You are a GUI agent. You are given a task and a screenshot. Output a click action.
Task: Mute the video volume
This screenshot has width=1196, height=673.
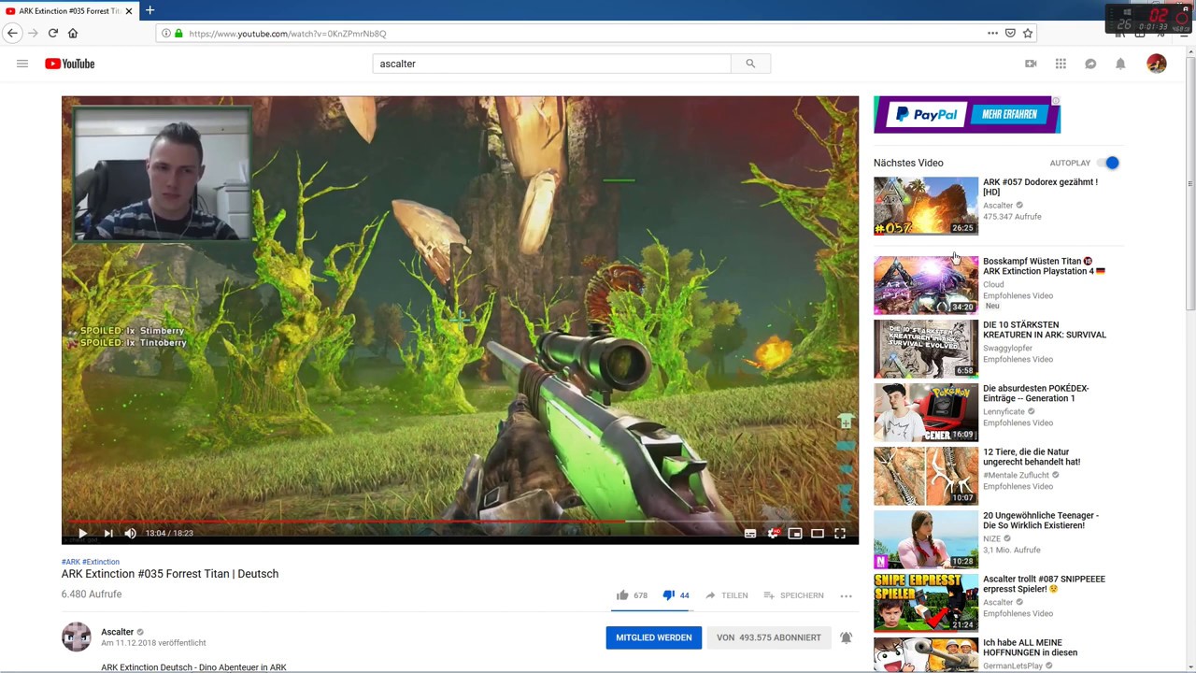pos(131,533)
